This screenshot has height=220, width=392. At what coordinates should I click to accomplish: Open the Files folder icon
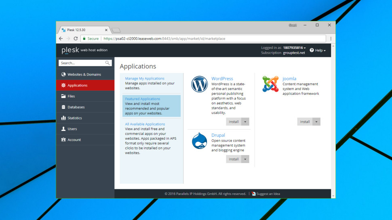point(63,96)
